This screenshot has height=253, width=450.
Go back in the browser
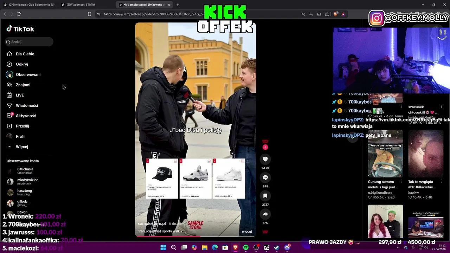[x=5, y=14]
